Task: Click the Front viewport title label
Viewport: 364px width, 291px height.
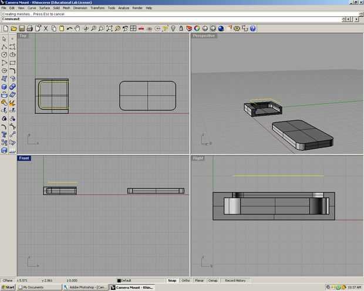Action: click(24, 158)
